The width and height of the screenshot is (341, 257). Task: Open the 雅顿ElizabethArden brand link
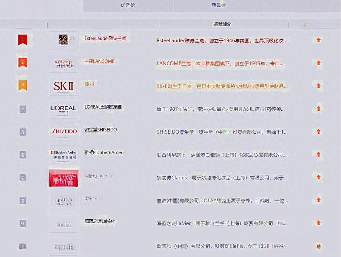[104, 153]
